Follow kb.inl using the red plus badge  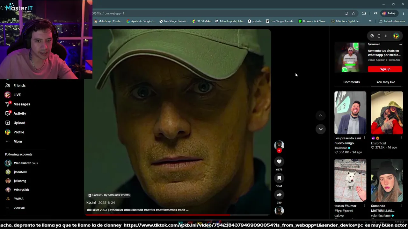pos(279,151)
